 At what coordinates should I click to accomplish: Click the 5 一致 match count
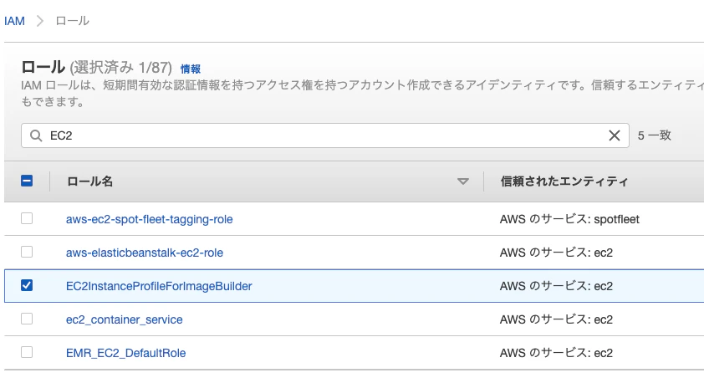point(654,135)
